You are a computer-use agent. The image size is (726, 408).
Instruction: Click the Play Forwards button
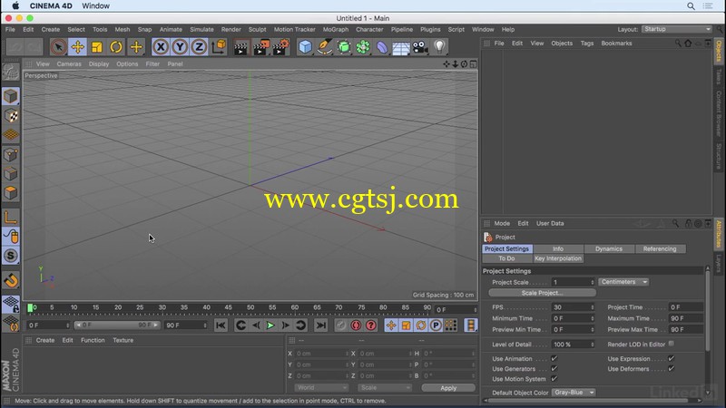pos(270,325)
